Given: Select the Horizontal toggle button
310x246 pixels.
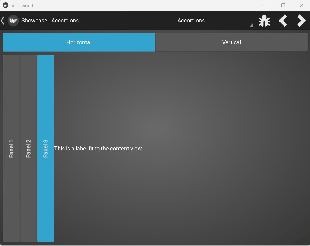Looking at the screenshot, I should [79, 42].
